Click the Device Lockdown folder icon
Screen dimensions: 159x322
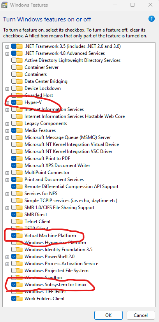click(x=19, y=88)
